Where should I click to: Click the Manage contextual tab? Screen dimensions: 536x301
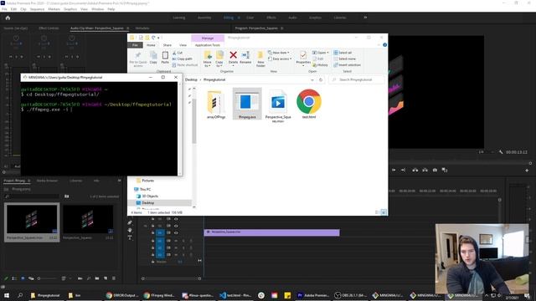click(x=208, y=38)
